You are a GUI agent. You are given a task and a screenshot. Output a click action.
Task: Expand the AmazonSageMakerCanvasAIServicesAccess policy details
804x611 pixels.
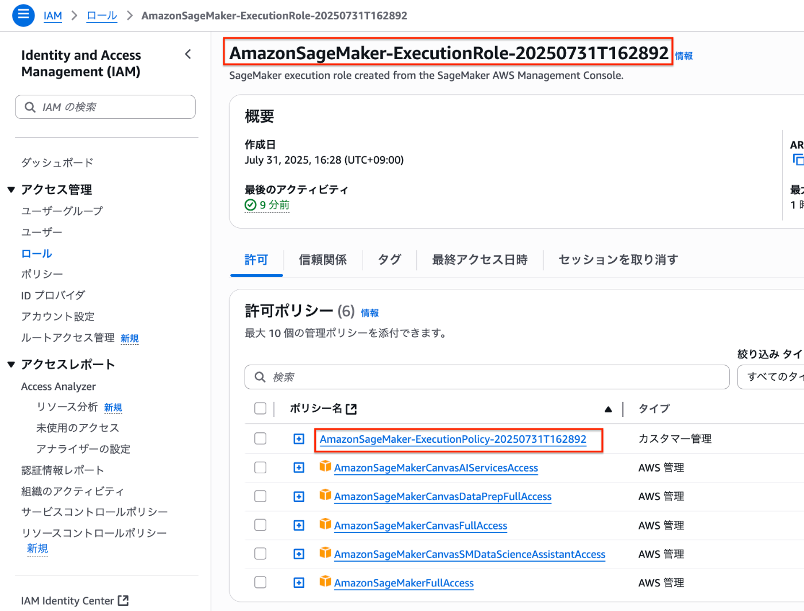[299, 467]
